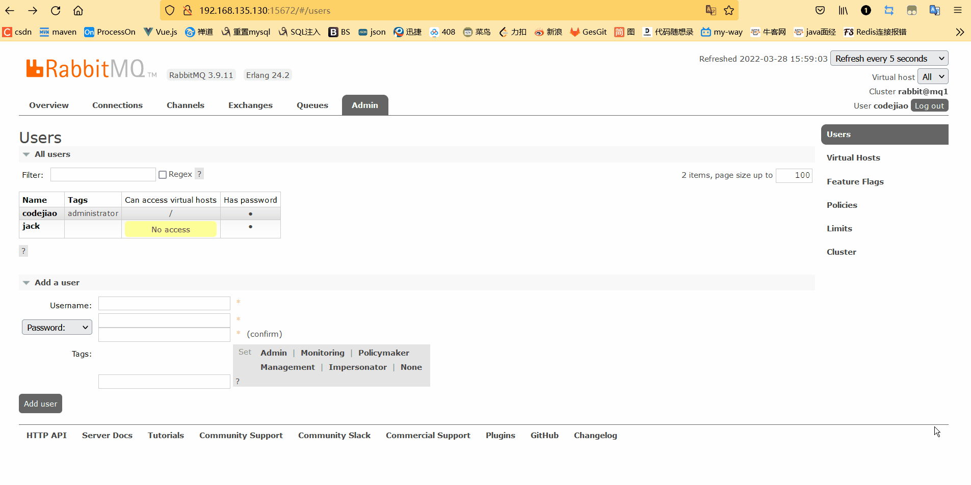This screenshot has height=485, width=971.
Task: Open the HTTP API footer link
Action: click(x=46, y=436)
